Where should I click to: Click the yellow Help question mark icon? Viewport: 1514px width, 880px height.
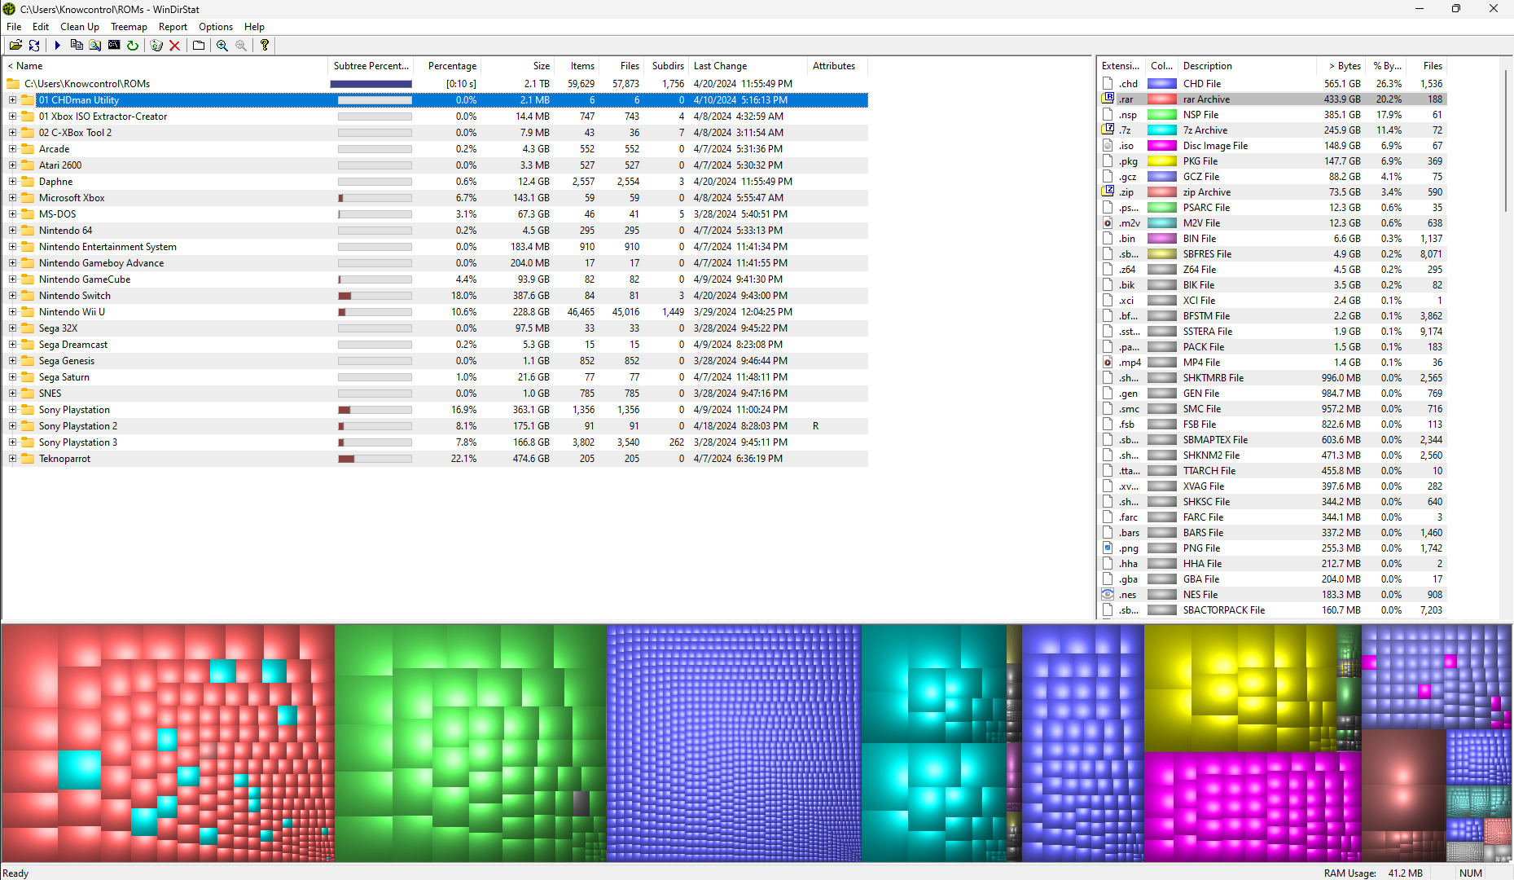coord(265,46)
